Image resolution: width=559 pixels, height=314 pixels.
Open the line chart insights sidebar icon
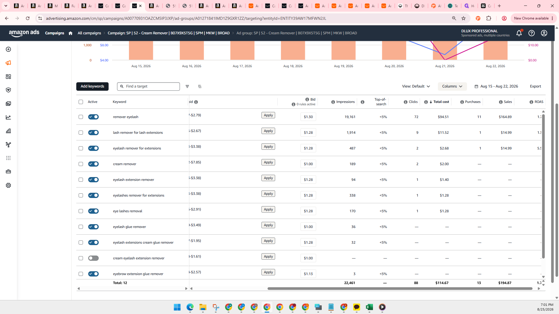click(x=8, y=117)
